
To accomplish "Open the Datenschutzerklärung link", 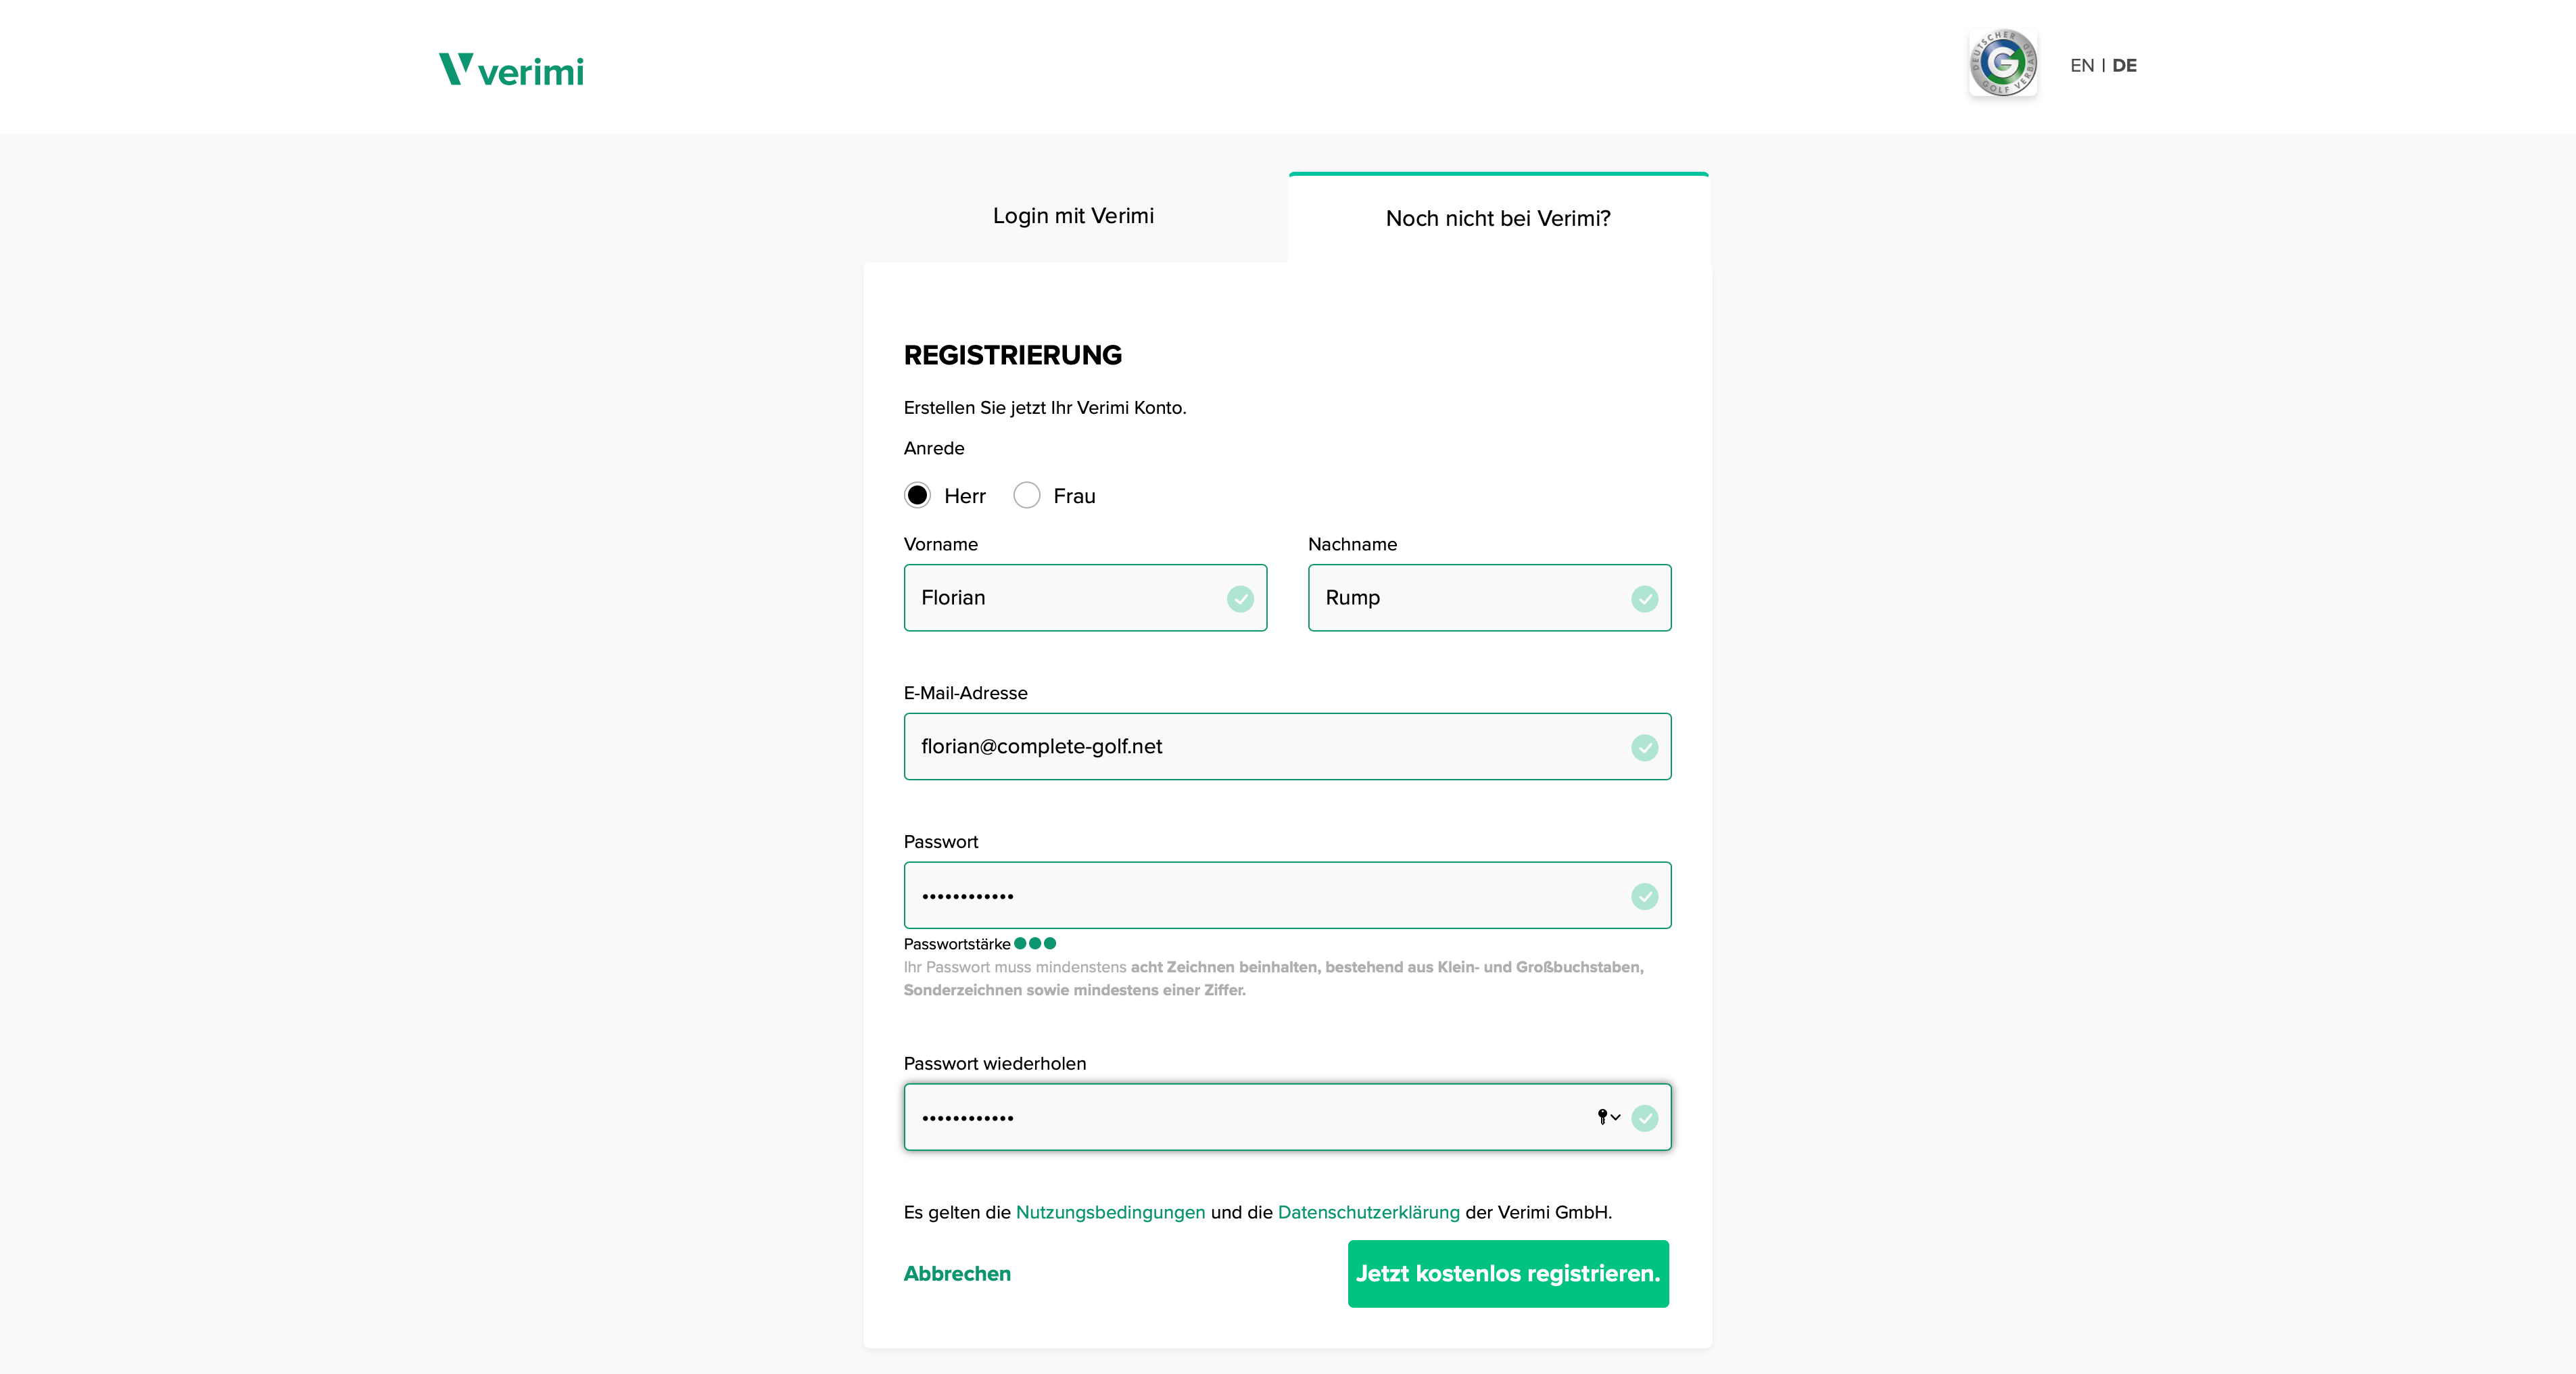I will click(1368, 1212).
